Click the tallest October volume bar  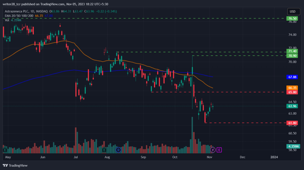pyautogui.click(x=192, y=135)
